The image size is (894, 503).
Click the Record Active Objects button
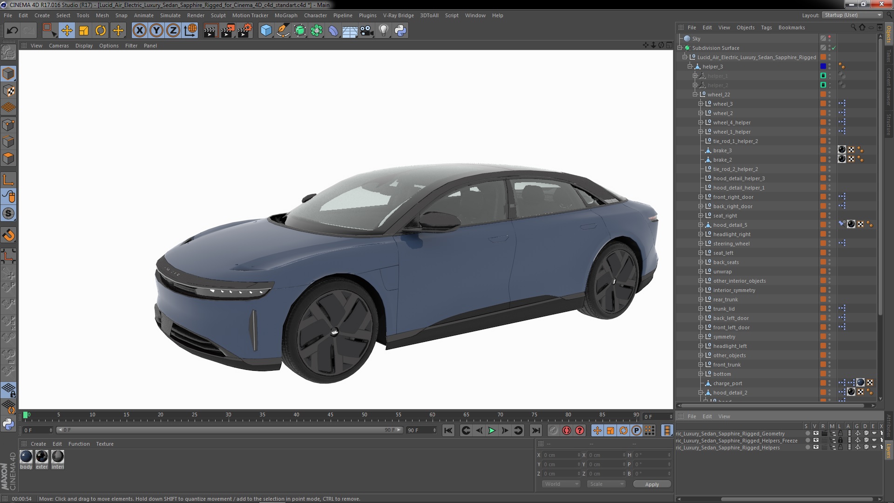tap(553, 431)
